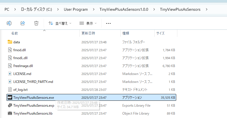Go to TinyViewPlusAsSensors1.0.0 breadcrumb

(124, 9)
